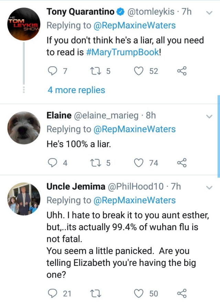This screenshot has width=220, height=304.
Task: Like Uncle Jemima's tweet
Action: click(139, 293)
